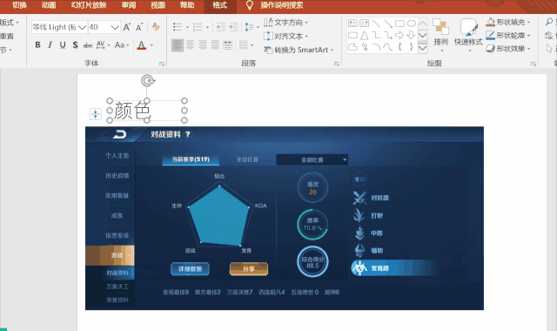Choose the curve shape
Screen dimensions: 557x331
pyautogui.click(x=388, y=47)
